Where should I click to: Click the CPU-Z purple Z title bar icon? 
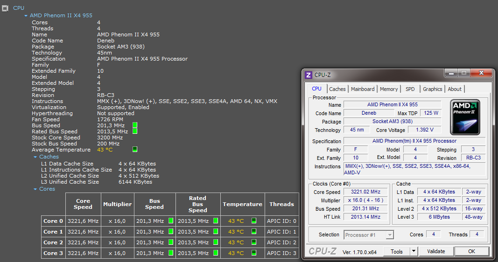tap(309, 75)
